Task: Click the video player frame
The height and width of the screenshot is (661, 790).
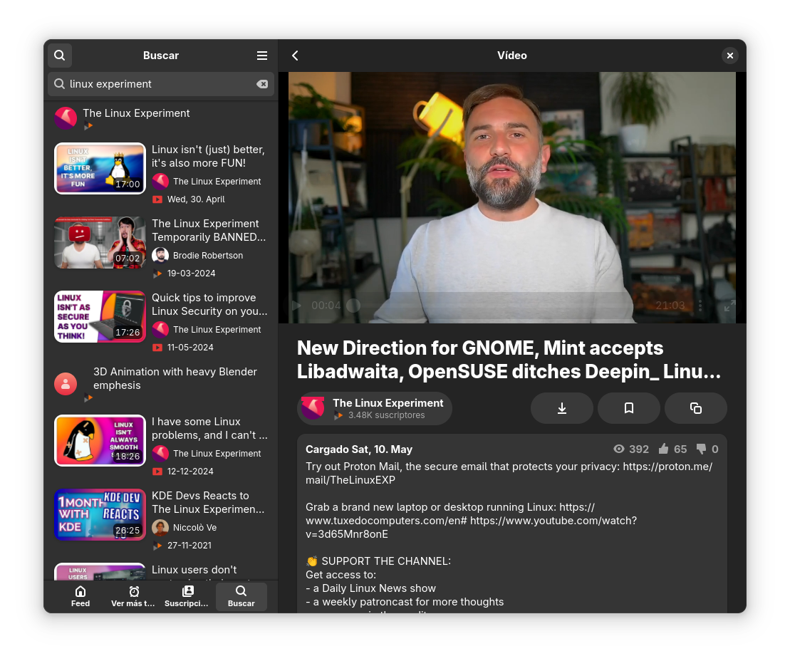Action: click(x=512, y=197)
